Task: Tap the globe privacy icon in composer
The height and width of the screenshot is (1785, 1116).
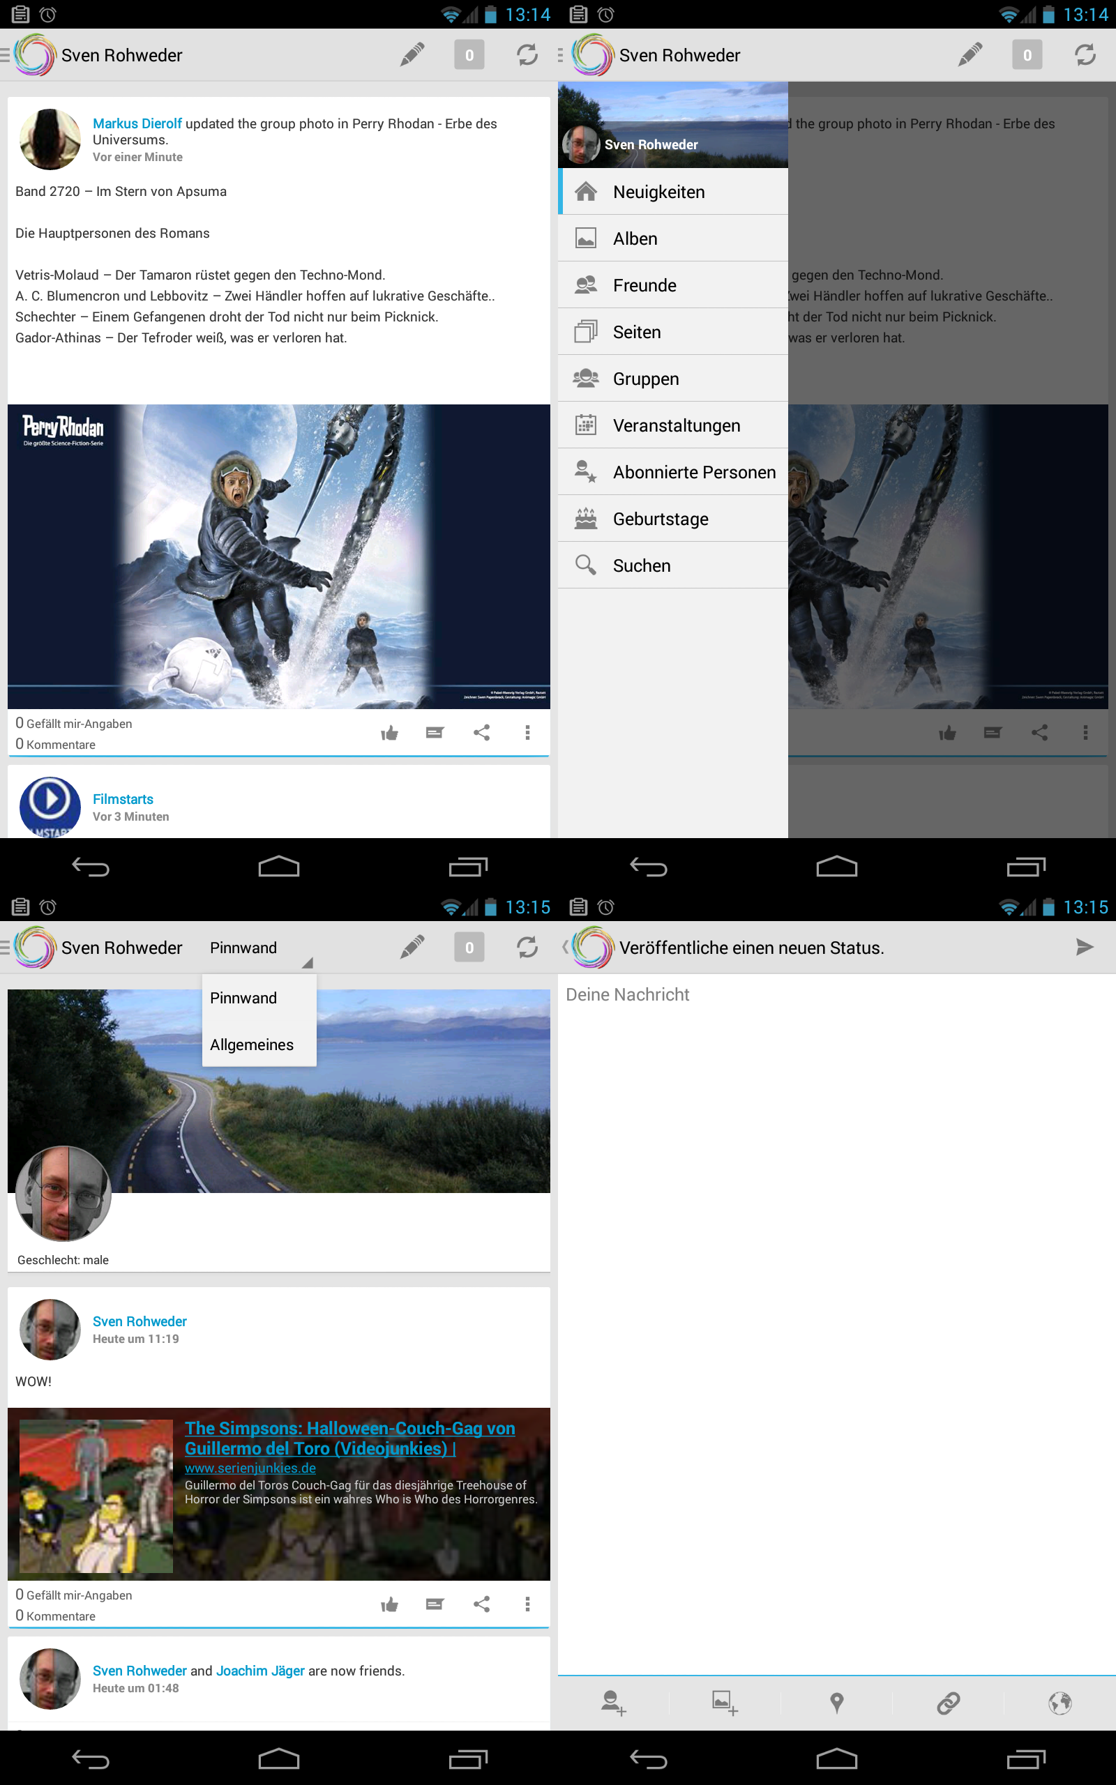Action: 1060,1703
